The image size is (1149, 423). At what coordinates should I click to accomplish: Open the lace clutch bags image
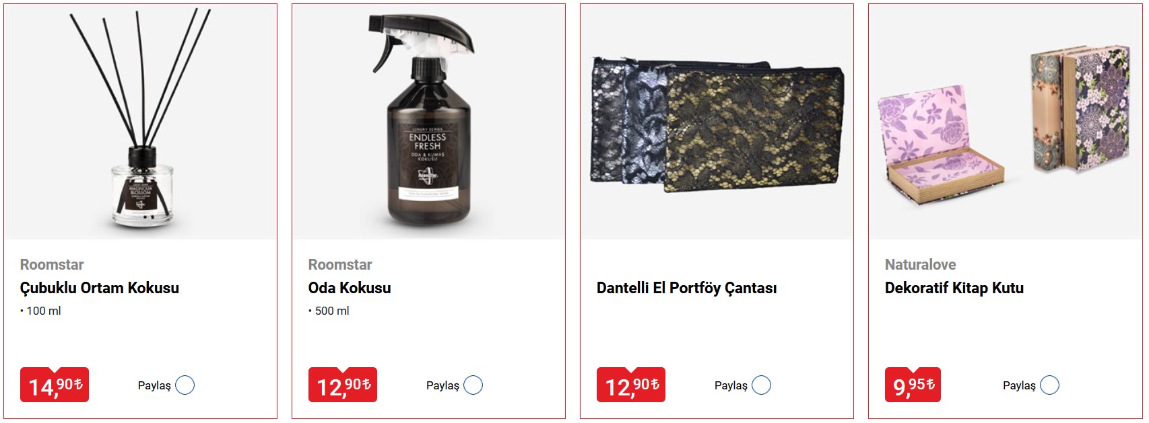[717, 122]
